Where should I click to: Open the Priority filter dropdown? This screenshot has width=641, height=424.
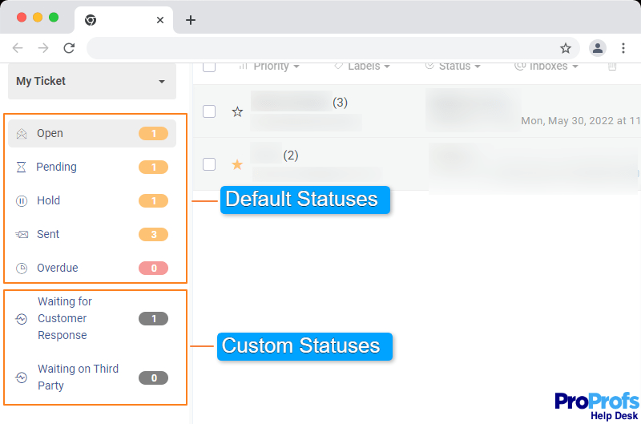coord(269,67)
